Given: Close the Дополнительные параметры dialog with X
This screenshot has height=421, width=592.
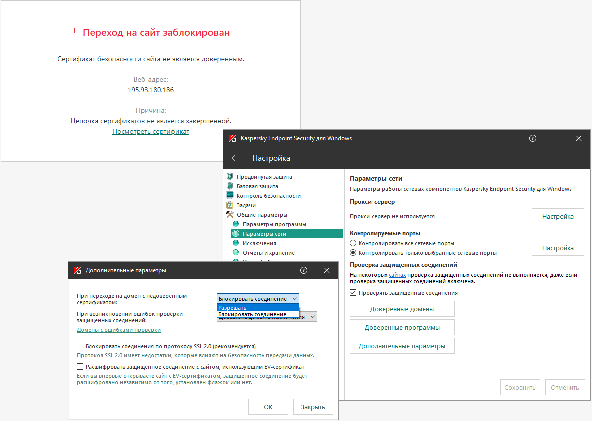Looking at the screenshot, I should [327, 270].
